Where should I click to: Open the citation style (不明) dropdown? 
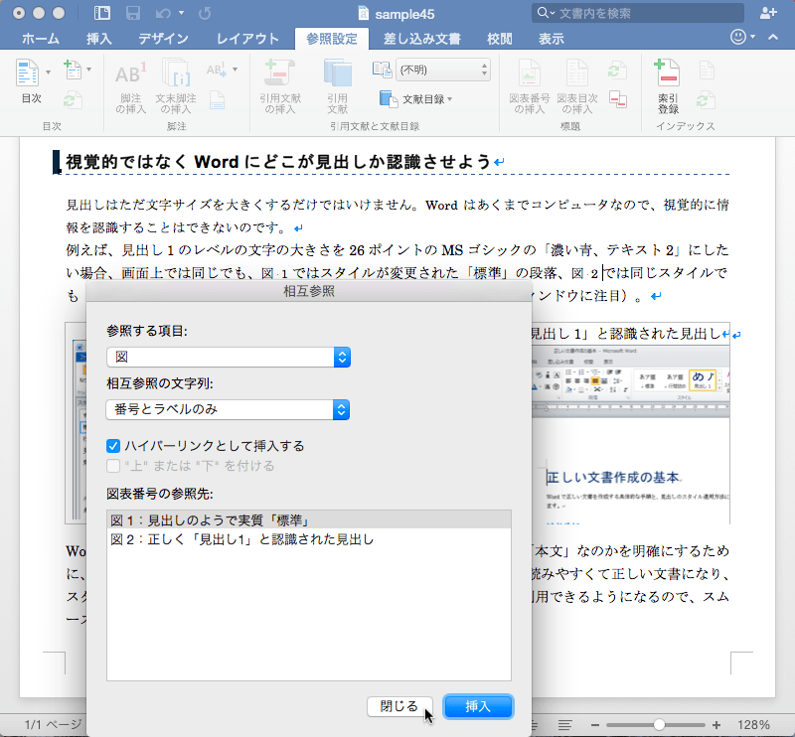click(x=442, y=70)
